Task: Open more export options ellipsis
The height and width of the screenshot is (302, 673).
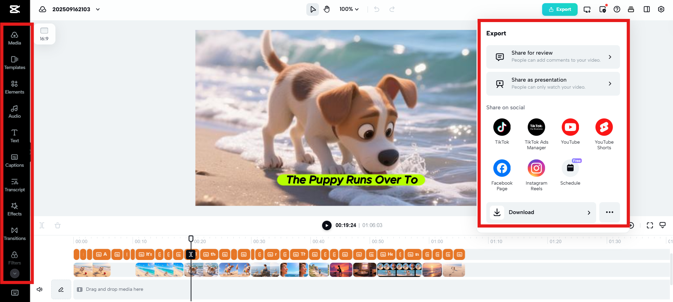Action: 609,212
